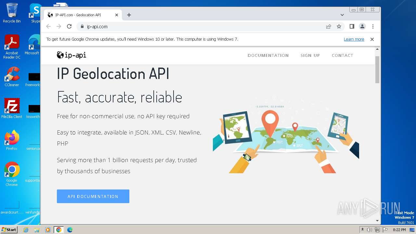Open the Learn more link

(x=354, y=39)
